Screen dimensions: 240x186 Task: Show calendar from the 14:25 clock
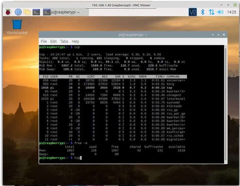coord(231,12)
